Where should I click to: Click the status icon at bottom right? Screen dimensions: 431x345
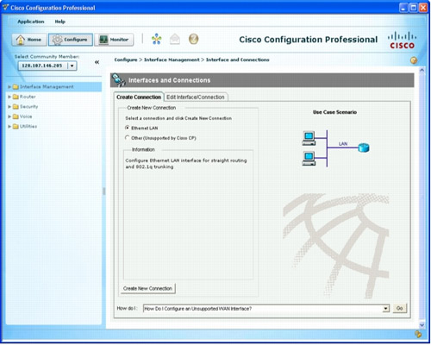click(418, 334)
